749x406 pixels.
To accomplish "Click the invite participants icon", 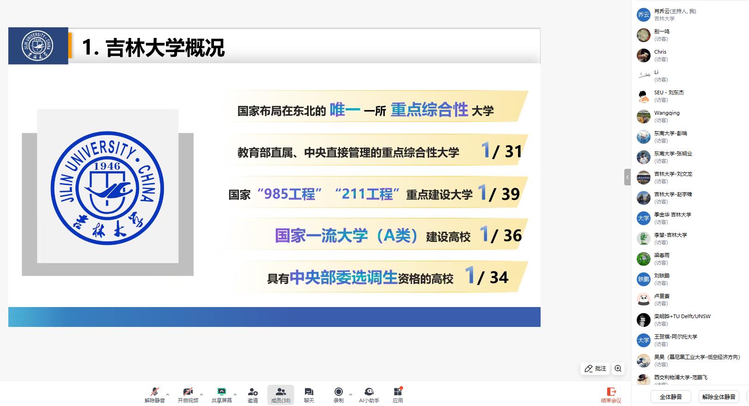I will coord(252,392).
